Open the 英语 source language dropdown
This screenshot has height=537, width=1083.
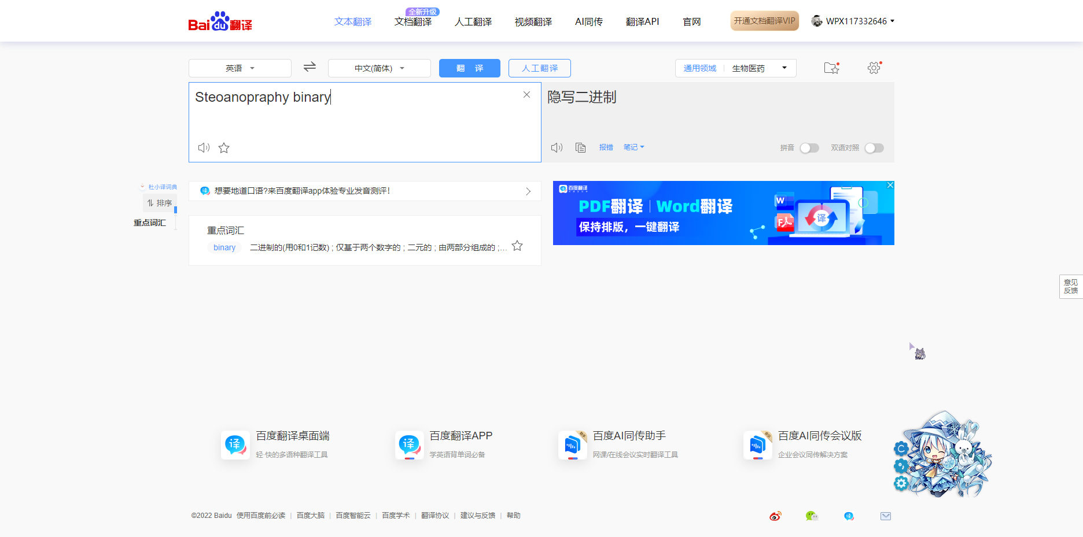(240, 68)
